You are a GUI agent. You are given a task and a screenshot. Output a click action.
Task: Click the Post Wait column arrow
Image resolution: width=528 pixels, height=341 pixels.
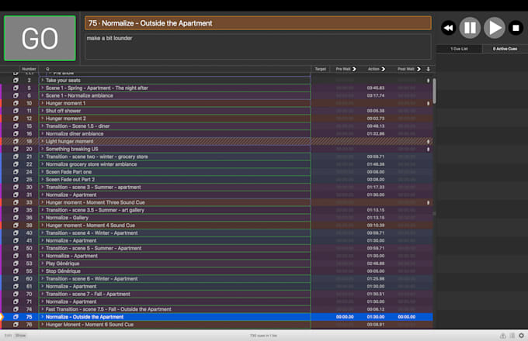tap(419, 69)
